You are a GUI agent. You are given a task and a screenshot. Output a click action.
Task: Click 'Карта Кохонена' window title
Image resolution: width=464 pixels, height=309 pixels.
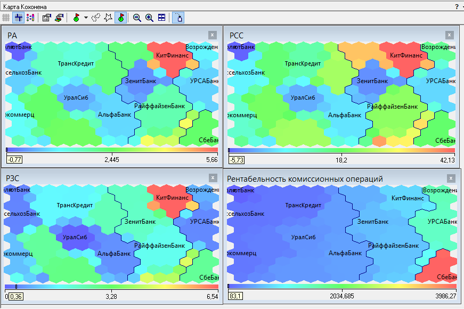[x=25, y=6]
